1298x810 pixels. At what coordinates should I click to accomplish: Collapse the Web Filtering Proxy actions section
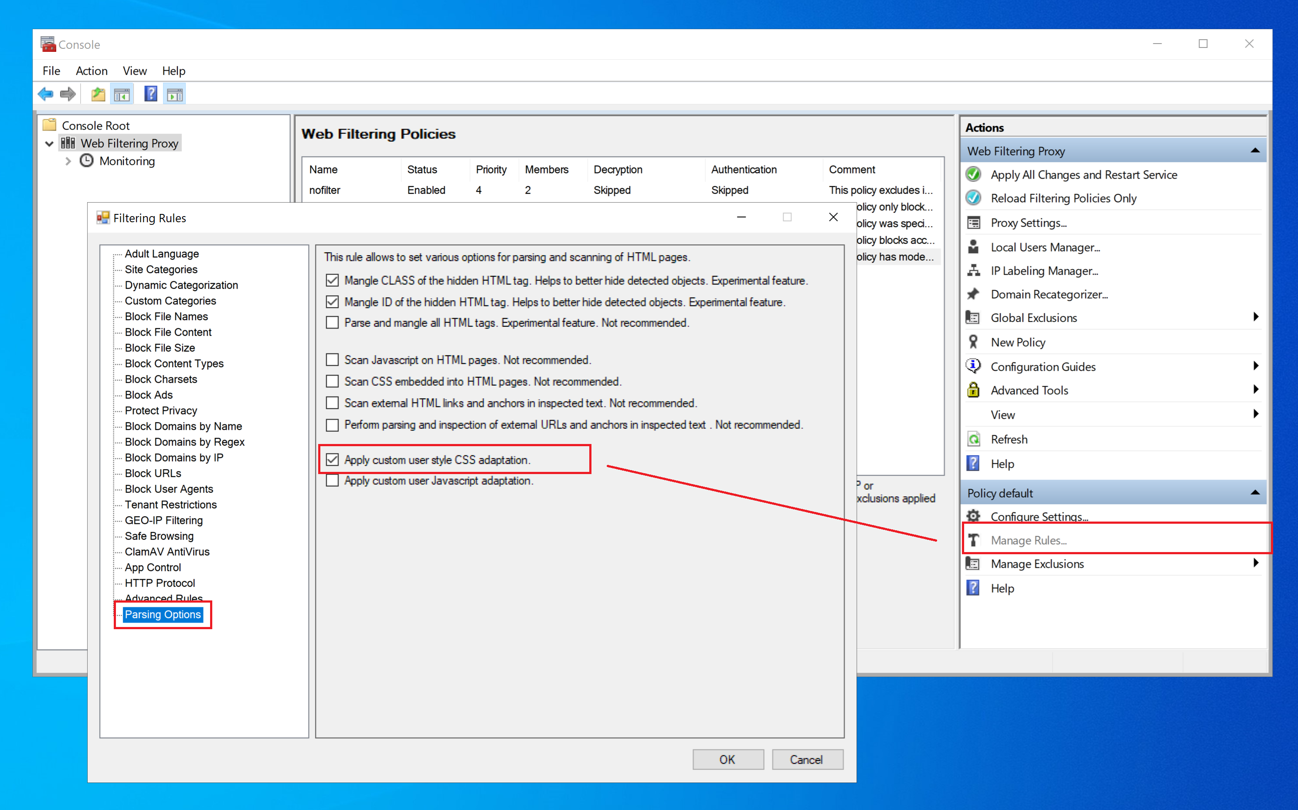point(1255,151)
